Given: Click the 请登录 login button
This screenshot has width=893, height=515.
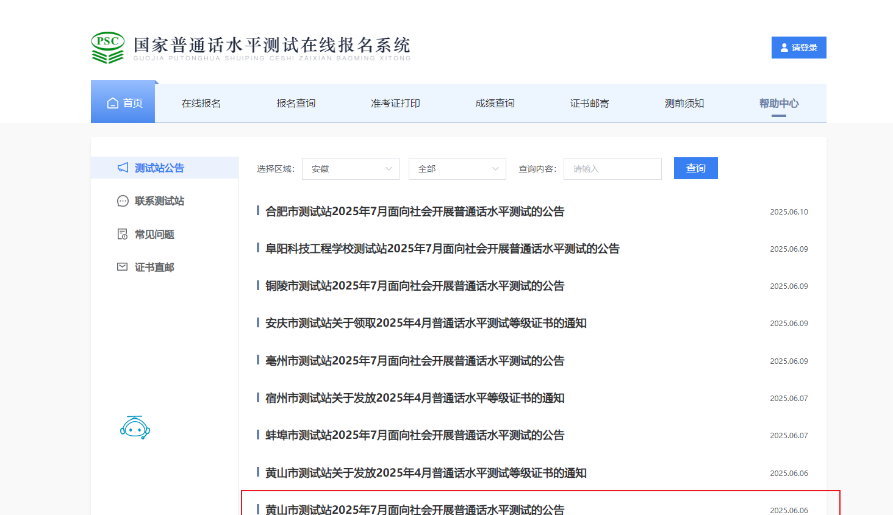Looking at the screenshot, I should [799, 48].
